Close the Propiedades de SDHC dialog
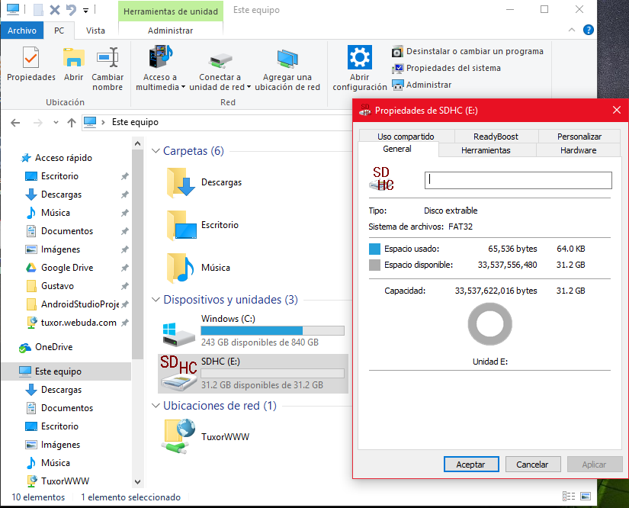629x508 pixels. click(617, 110)
